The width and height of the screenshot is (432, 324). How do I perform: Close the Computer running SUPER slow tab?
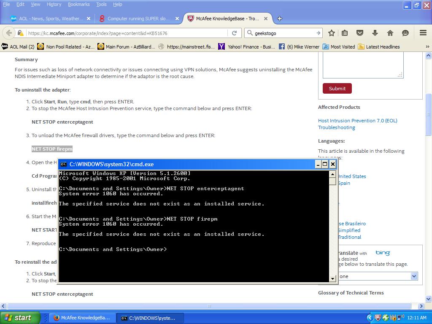[177, 19]
